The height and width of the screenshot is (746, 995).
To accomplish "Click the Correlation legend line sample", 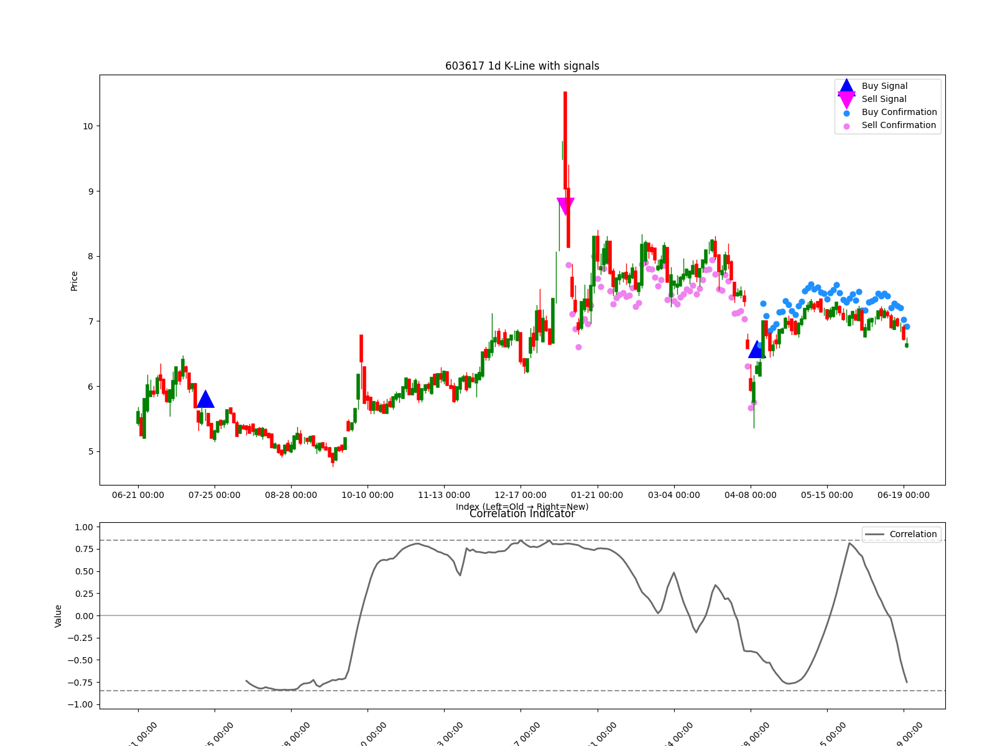I will (x=874, y=535).
